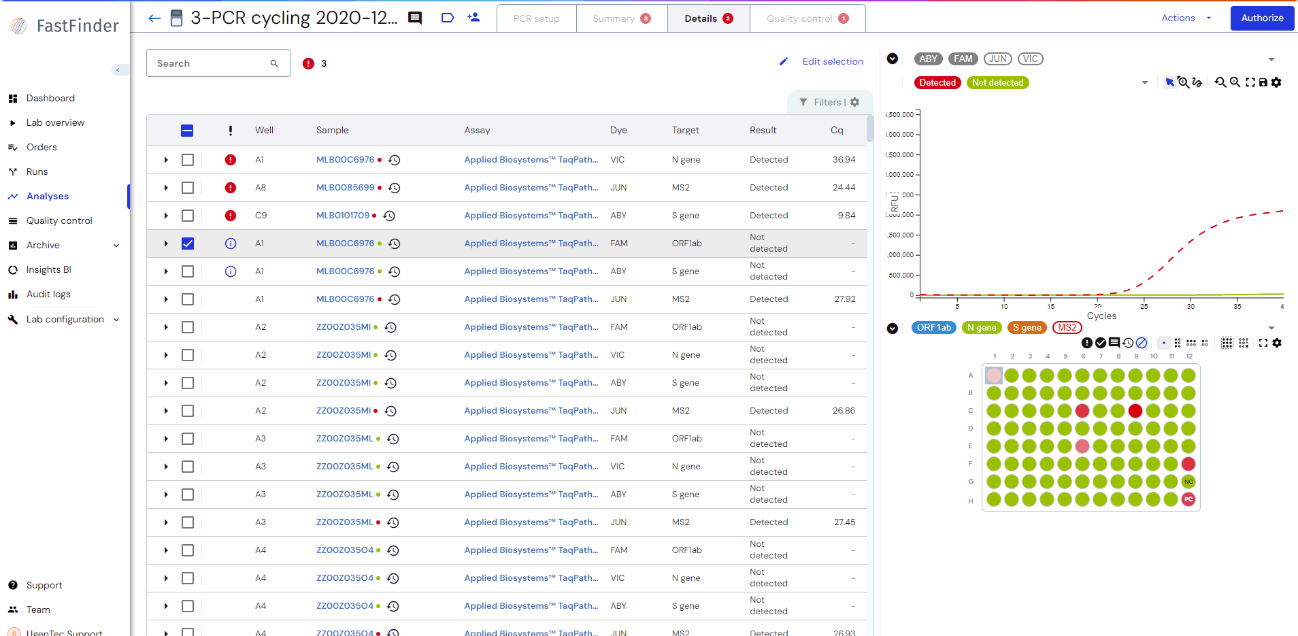Open the Detected result filter dropdown arrow
The image size is (1298, 636).
pos(1145,83)
